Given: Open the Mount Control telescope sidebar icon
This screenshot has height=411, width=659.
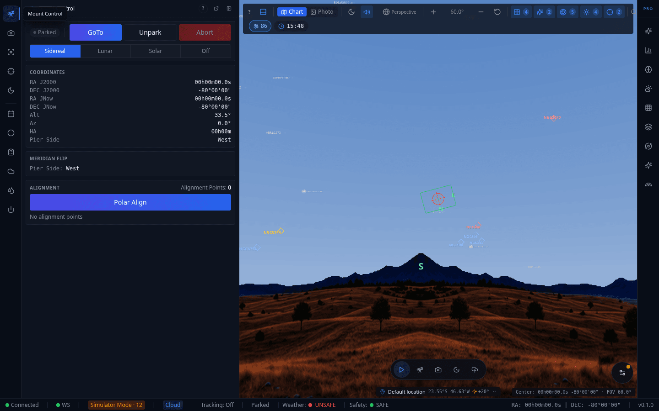Looking at the screenshot, I should pos(11,14).
